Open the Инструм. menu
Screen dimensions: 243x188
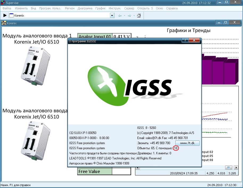pos(115,8)
